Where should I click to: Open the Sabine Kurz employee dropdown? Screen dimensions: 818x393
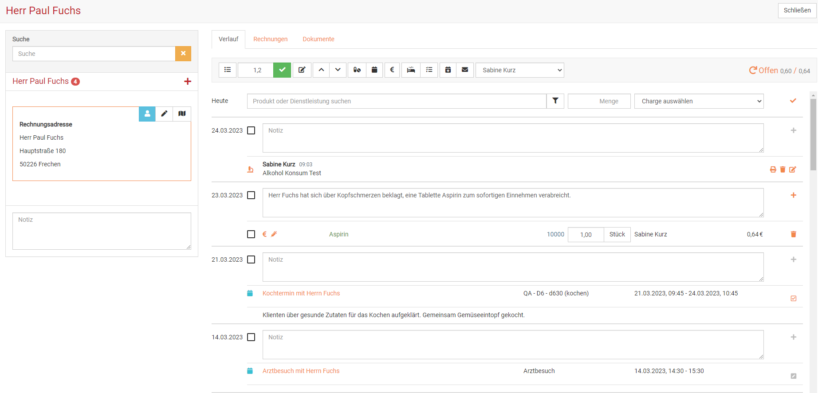(519, 70)
